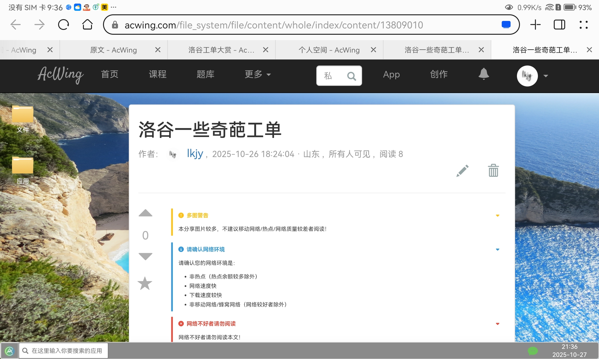This screenshot has width=599, height=359.
Task: Collapse the 网络不好者请勿阅读 callout
Action: 497,324
